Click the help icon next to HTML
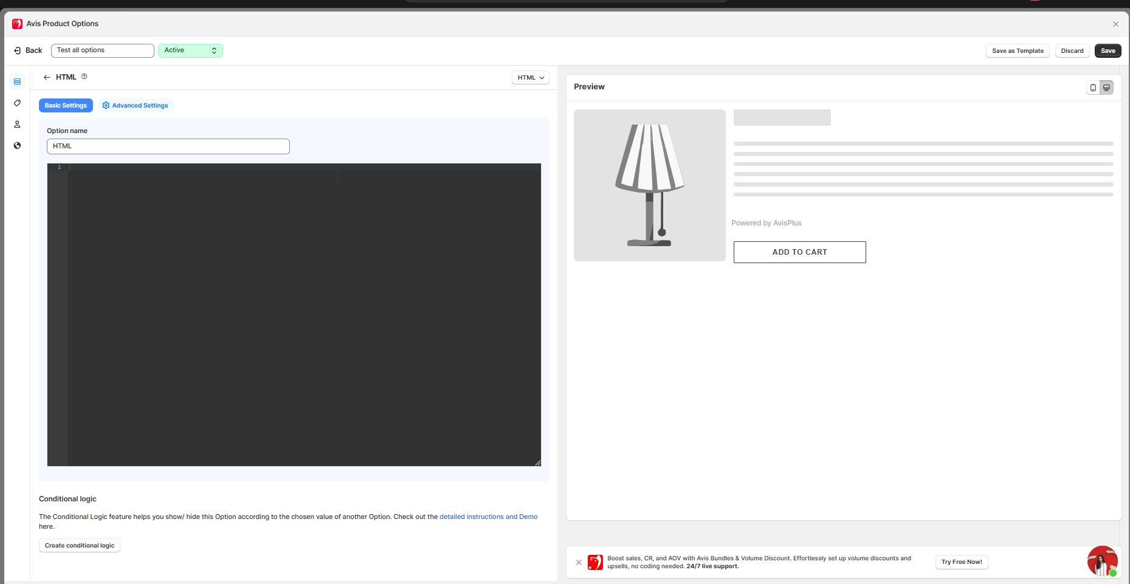 [x=84, y=77]
